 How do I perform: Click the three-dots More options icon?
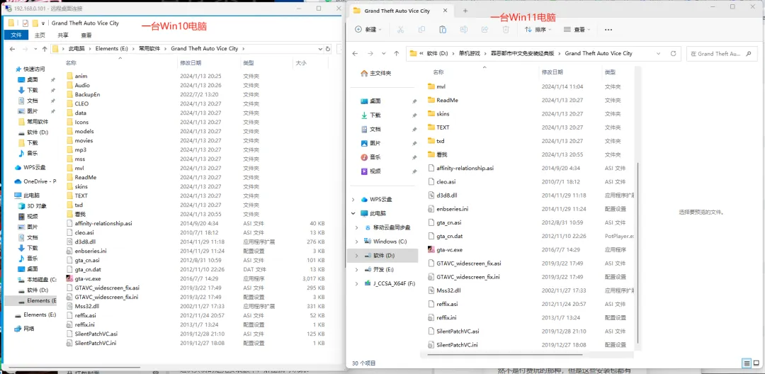click(x=608, y=30)
